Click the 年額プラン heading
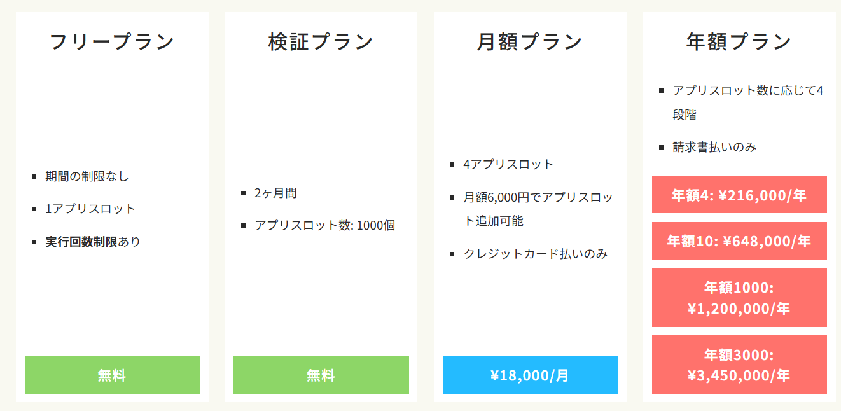Screen dimensions: 841x411 [x=739, y=41]
